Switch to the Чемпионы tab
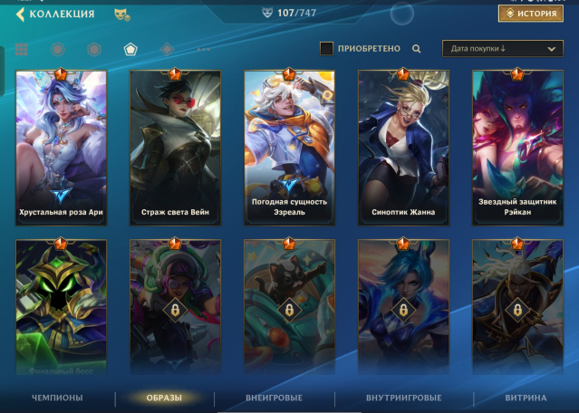Viewport: 579px width, 413px height. (57, 398)
